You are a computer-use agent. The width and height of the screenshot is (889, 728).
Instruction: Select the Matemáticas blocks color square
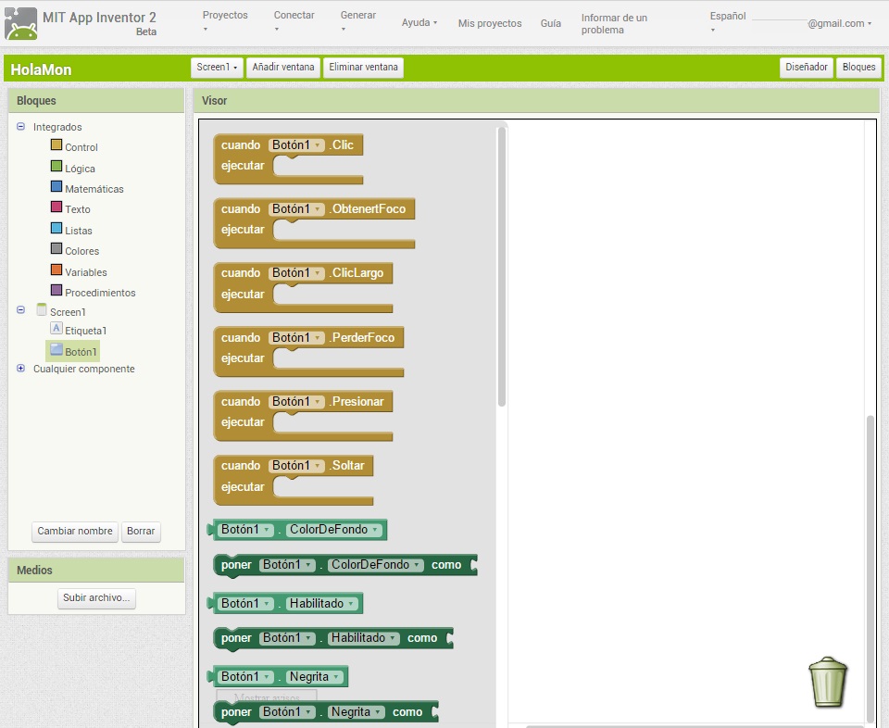point(56,186)
